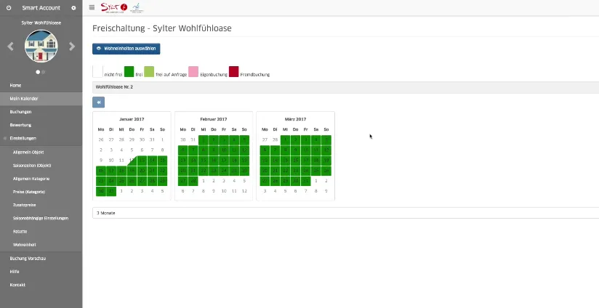Screen dimensions: 599x308
Task: Click the Sylt logo in top bar
Action: pyautogui.click(x=114, y=7)
